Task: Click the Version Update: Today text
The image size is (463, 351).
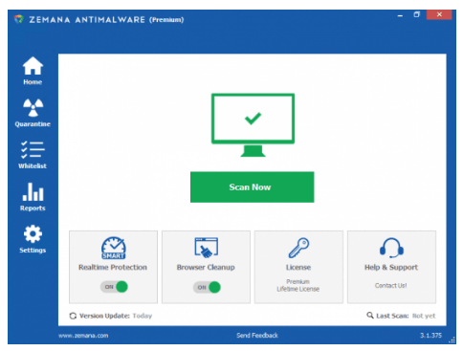Action: pyautogui.click(x=116, y=316)
